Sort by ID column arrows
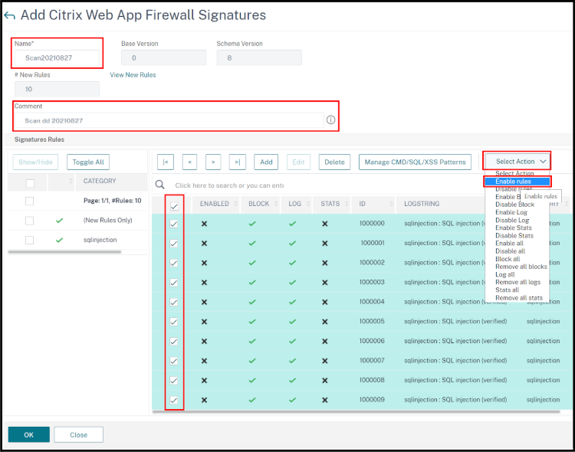This screenshot has height=452, width=575. (391, 204)
